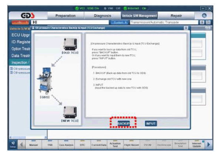Click the GDS logo

(x=28, y=16)
